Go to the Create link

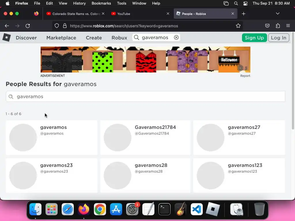pos(94,38)
